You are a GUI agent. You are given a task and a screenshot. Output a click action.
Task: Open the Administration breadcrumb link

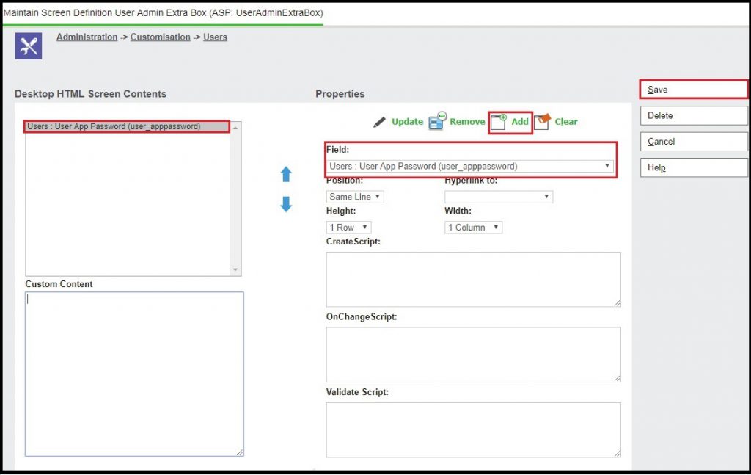pyautogui.click(x=87, y=37)
